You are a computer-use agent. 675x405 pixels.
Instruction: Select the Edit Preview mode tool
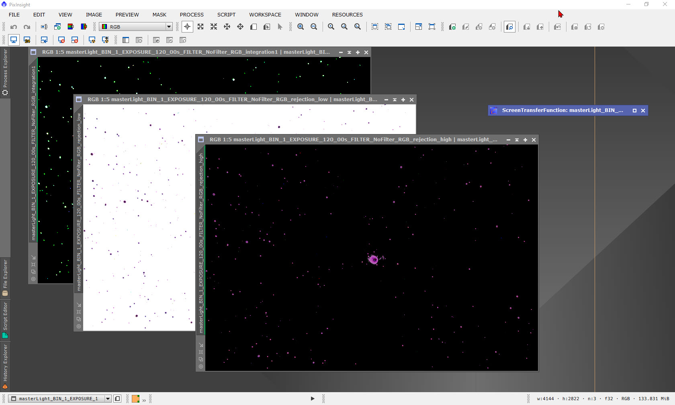(267, 27)
